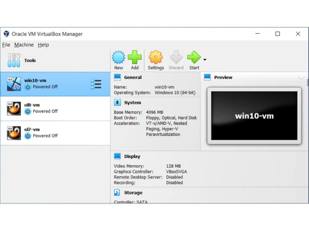Click the "Powered Off" status of ol8-vm
The height and width of the screenshot is (231, 309).
pos(45,111)
